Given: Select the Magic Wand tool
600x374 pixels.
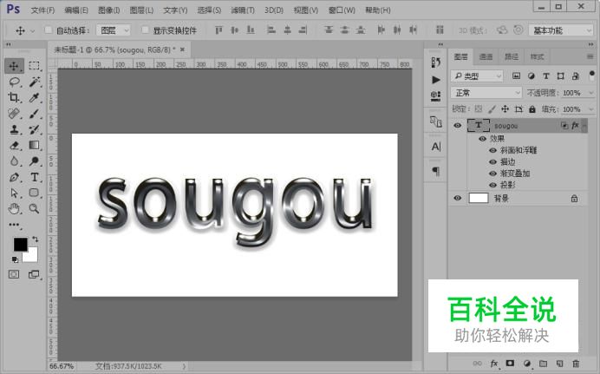Looking at the screenshot, I should 34,82.
